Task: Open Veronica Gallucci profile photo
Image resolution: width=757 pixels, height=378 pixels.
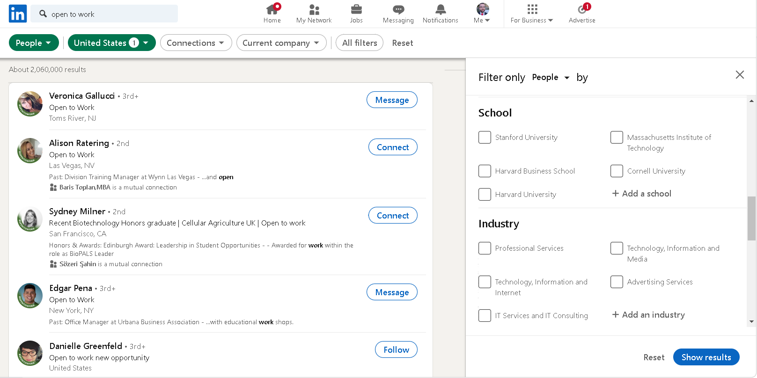Action: coord(30,104)
